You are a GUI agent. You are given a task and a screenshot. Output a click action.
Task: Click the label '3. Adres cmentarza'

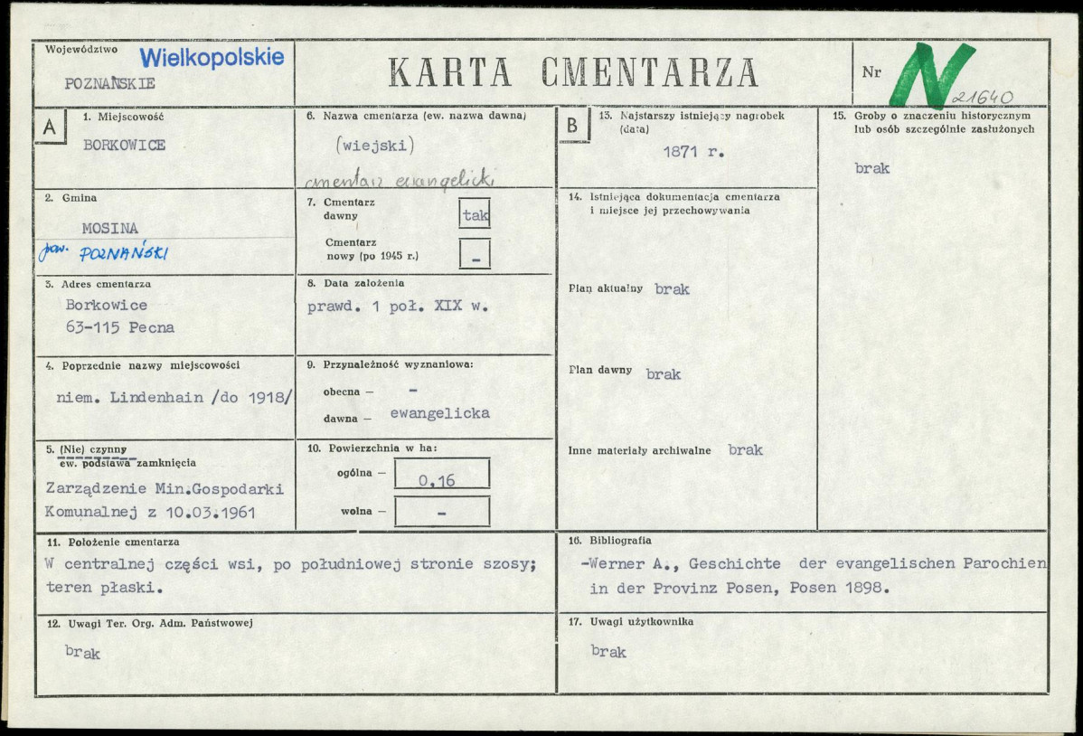click(x=98, y=284)
